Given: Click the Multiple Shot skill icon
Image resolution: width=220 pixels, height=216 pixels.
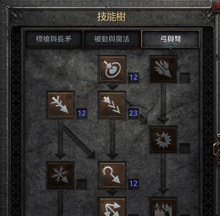Looking at the screenshot, I should pos(112,105).
